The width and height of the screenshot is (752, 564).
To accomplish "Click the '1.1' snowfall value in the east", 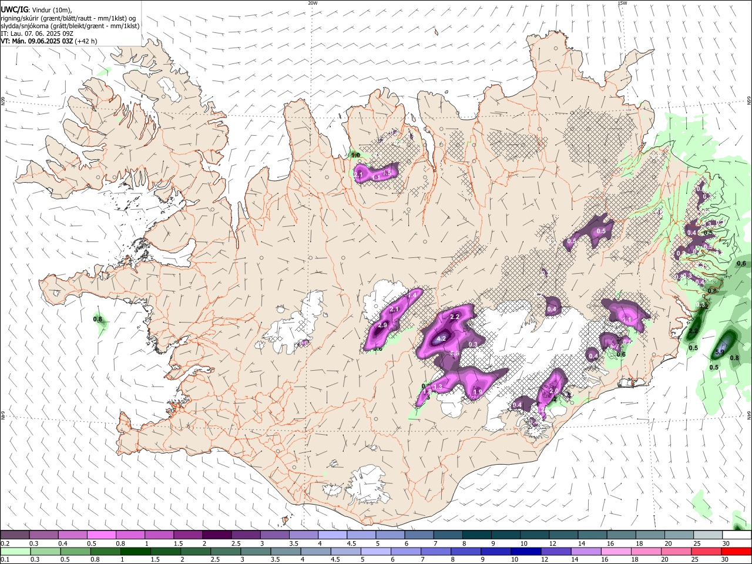I will point(627,320).
